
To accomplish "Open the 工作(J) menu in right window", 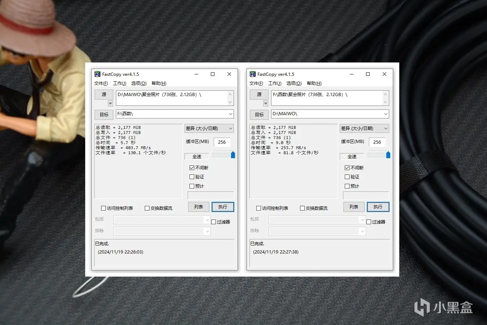I will tap(275, 83).
